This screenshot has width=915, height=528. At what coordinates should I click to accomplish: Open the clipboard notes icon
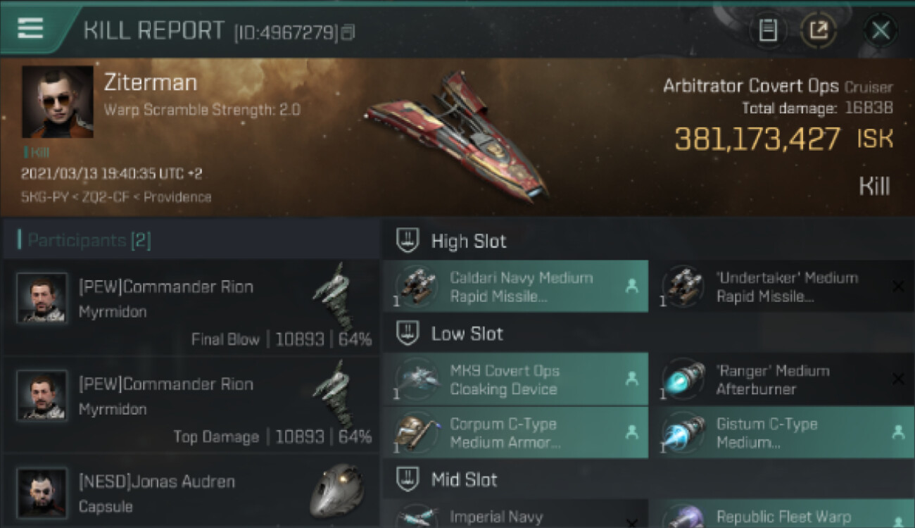point(768,30)
